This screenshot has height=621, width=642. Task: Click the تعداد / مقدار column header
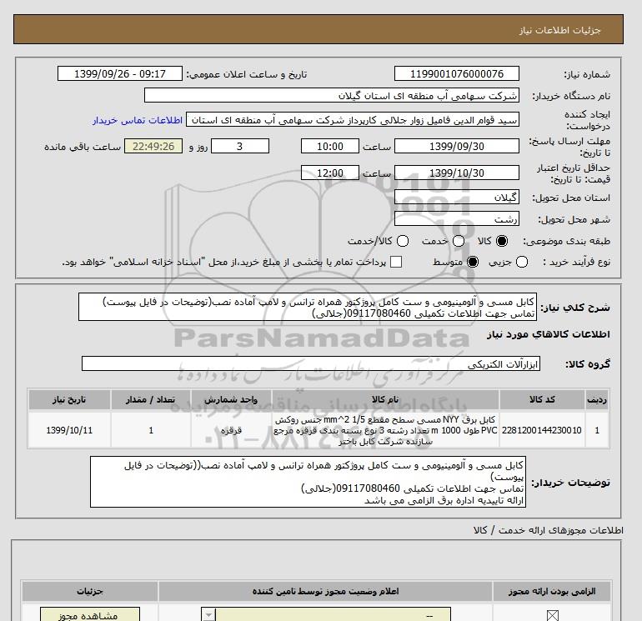[151, 399]
